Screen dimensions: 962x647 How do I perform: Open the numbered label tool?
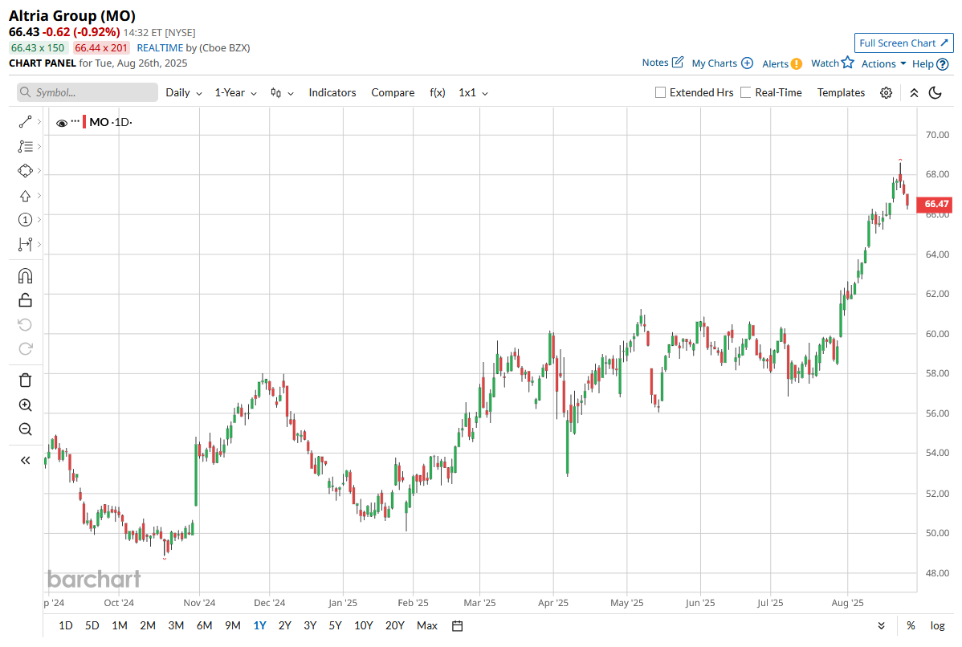(x=25, y=220)
